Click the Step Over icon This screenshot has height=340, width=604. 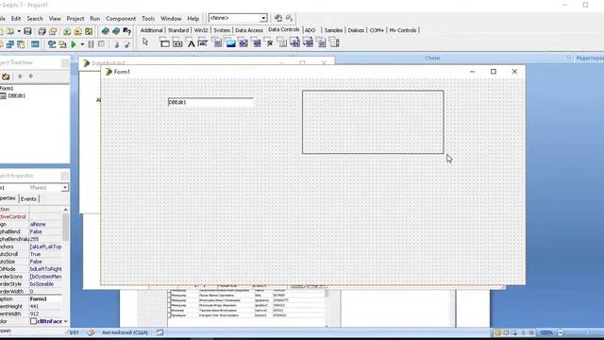126,44
